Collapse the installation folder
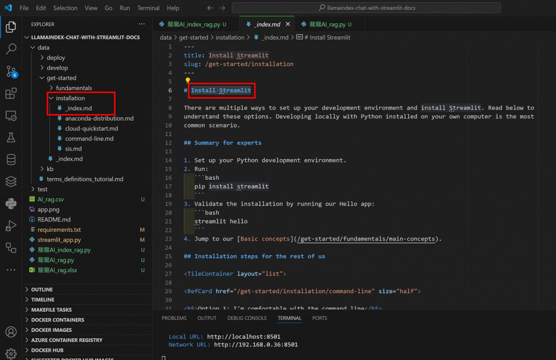The image size is (556, 360). point(87,98)
